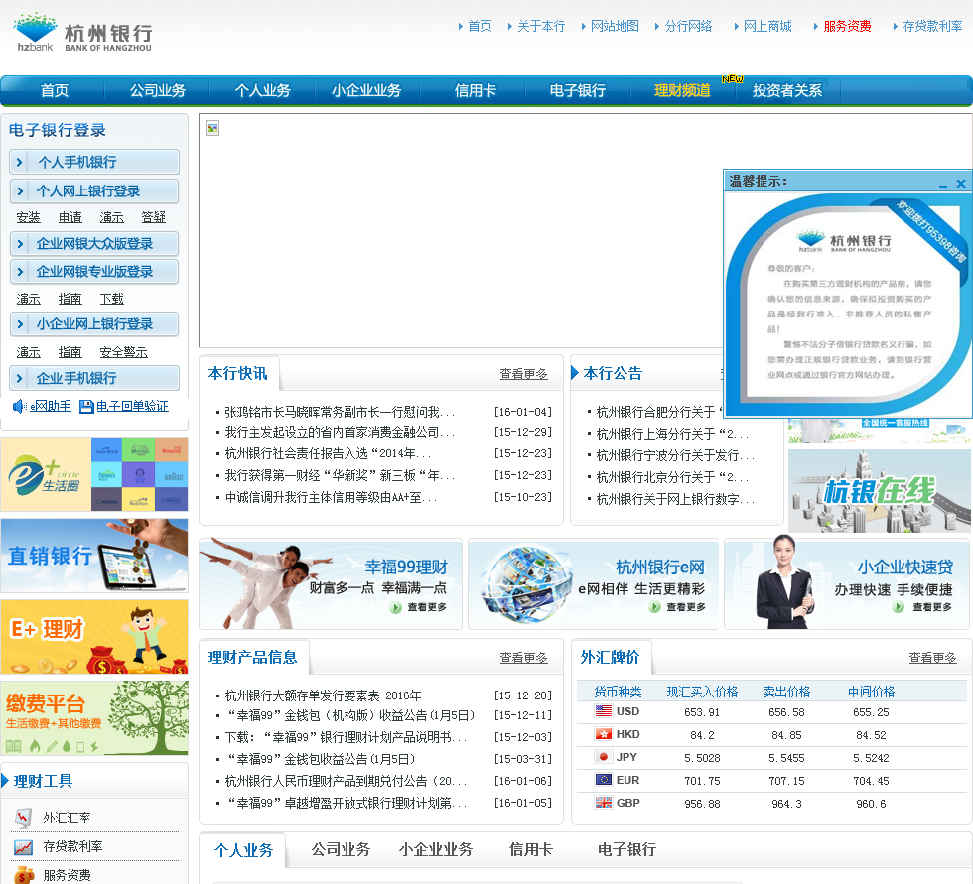Open 企业网银大众版登录 button

click(94, 244)
